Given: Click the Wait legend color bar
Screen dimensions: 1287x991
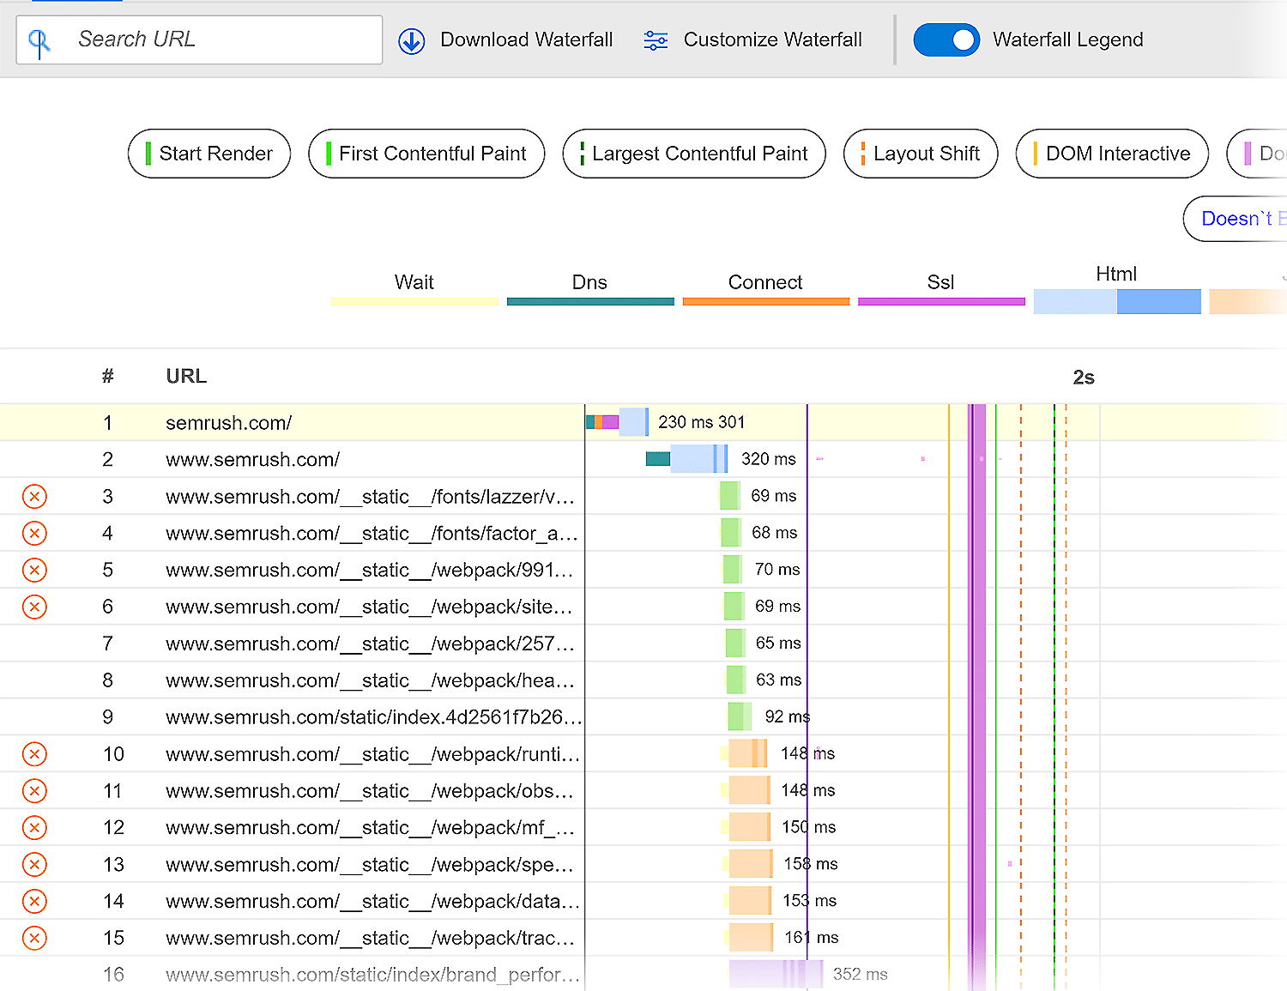Looking at the screenshot, I should click(x=414, y=301).
